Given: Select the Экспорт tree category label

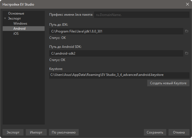Looking at the screenshot, I should pos(14,18).
